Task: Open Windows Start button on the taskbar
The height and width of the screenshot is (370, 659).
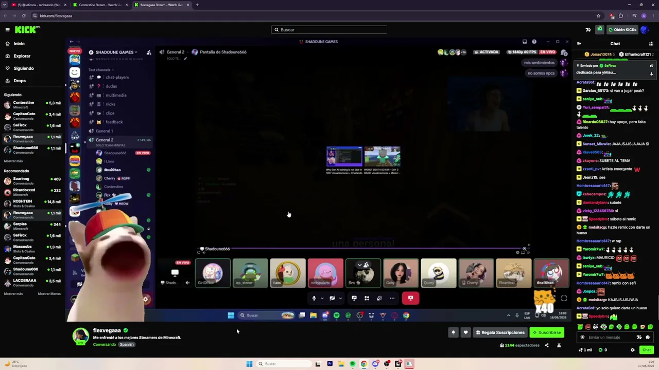Action: click(x=249, y=364)
